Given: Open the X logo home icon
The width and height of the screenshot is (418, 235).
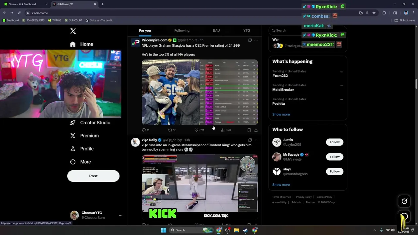Looking at the screenshot, I should point(73,31).
